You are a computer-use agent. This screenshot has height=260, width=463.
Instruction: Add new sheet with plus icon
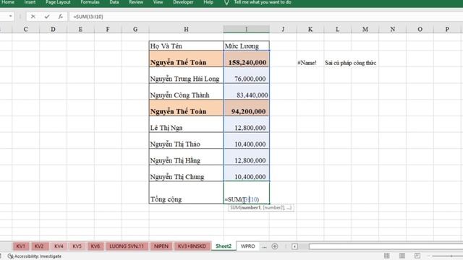pyautogui.click(x=275, y=246)
